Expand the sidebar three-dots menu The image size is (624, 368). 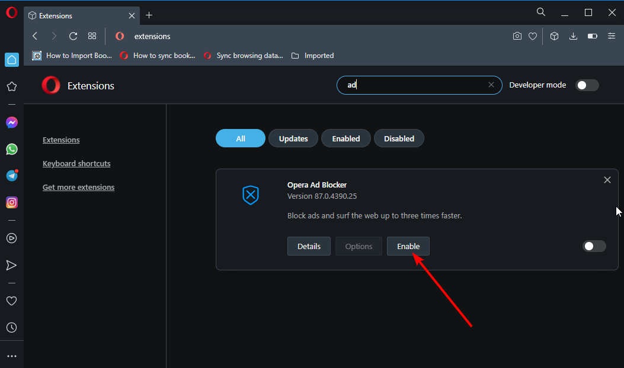pyautogui.click(x=12, y=356)
